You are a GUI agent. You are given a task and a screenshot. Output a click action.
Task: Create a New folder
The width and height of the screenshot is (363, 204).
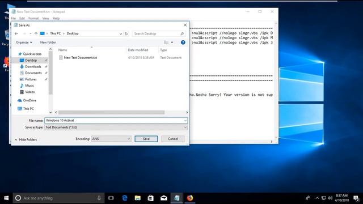48,42
